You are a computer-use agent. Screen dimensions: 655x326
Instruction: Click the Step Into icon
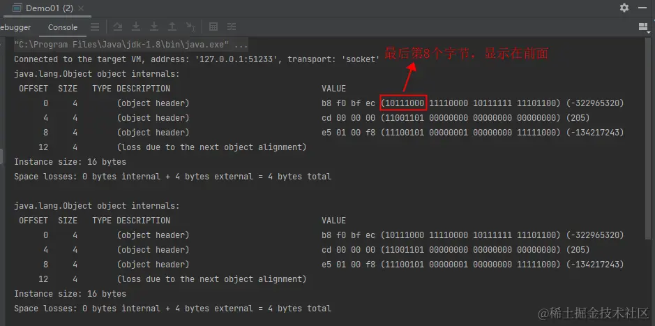click(136, 27)
